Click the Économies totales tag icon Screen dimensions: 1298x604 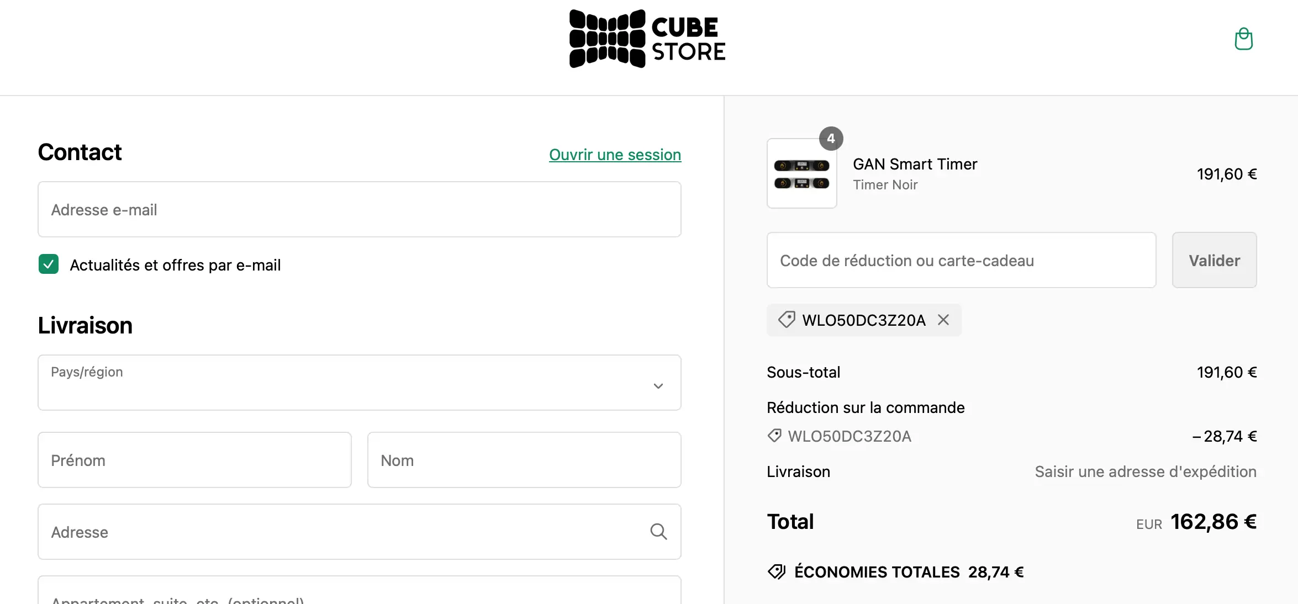click(777, 572)
